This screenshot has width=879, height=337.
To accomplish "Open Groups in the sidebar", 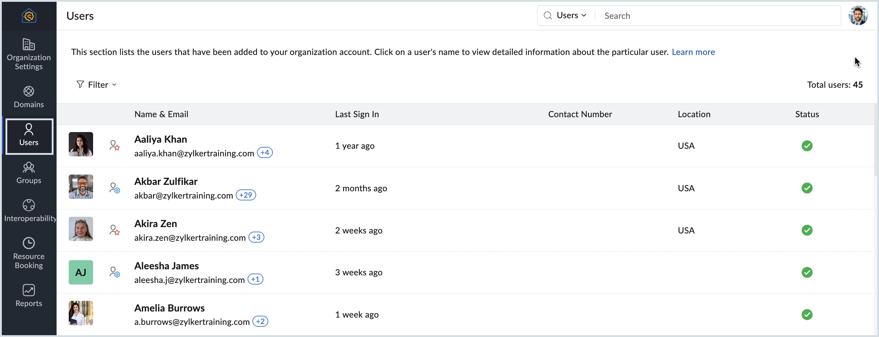I will click(29, 173).
